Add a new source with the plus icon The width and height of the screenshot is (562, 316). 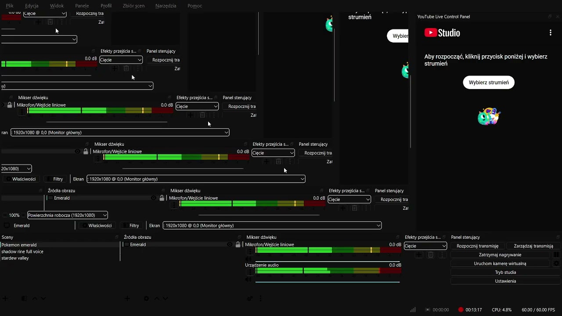coord(127,298)
